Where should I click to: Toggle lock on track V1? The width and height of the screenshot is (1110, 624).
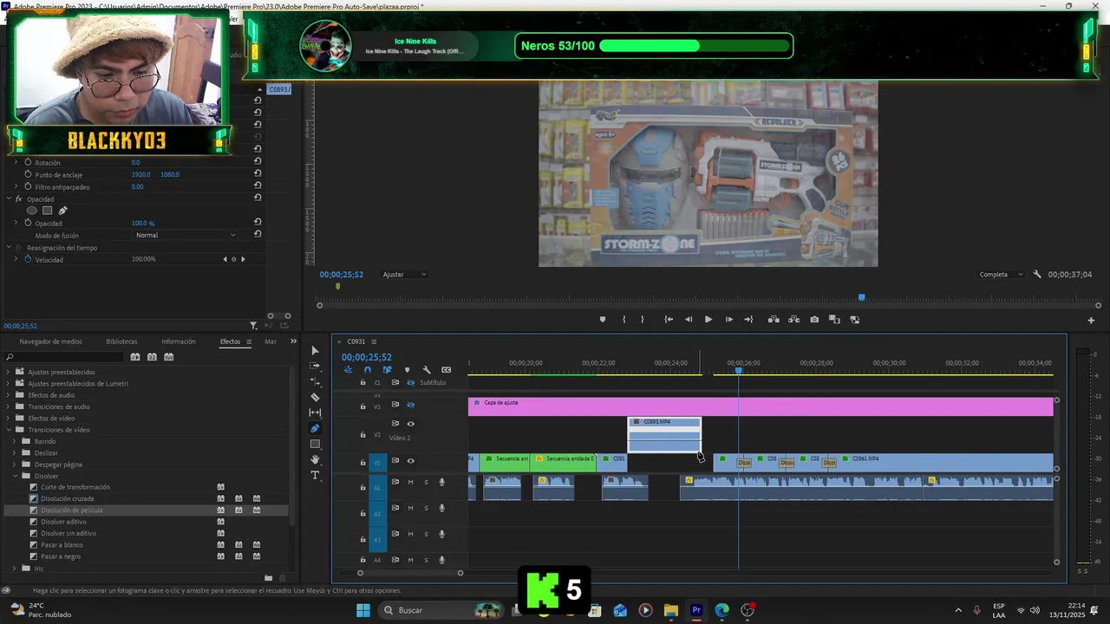(362, 463)
